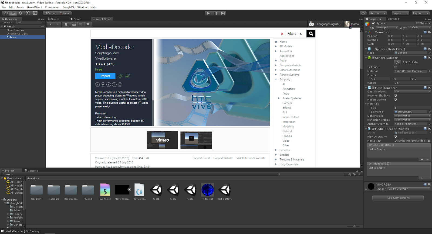Select the Rect transform tool
Viewport: 432px width, 234px height.
tap(35, 13)
